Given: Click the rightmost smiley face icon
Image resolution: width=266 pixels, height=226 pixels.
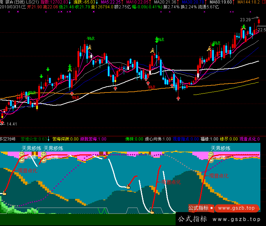Looking at the screenshot, I should 211,159.
